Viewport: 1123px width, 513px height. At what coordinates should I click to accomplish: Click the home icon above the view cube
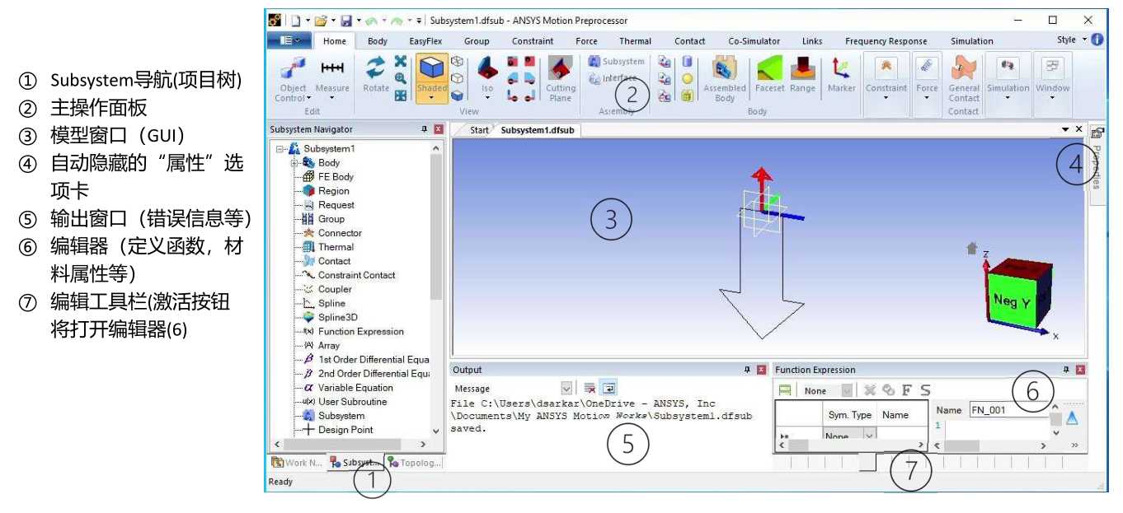tap(972, 247)
